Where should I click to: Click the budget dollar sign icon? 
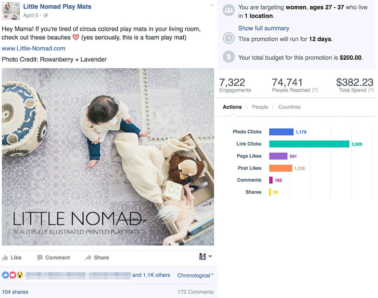click(229, 57)
